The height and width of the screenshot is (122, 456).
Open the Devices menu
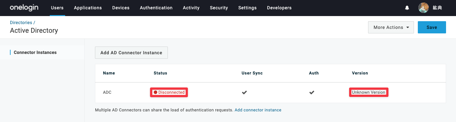(x=121, y=8)
